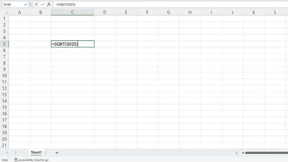
Task: Select column C header
Action: pos(72,12)
